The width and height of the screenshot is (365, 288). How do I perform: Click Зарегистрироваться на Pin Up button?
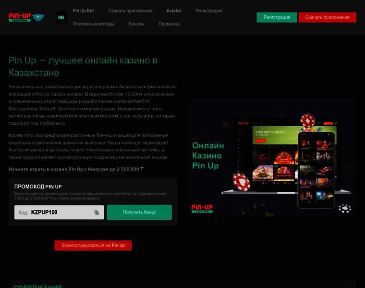[93, 245]
